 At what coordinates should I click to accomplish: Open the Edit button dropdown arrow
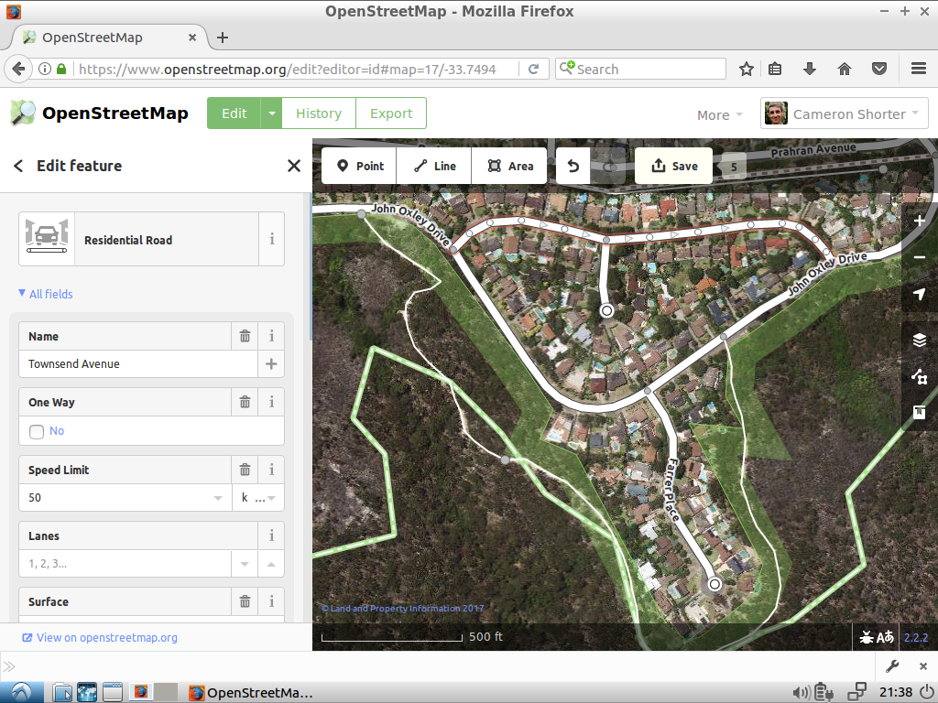(271, 113)
